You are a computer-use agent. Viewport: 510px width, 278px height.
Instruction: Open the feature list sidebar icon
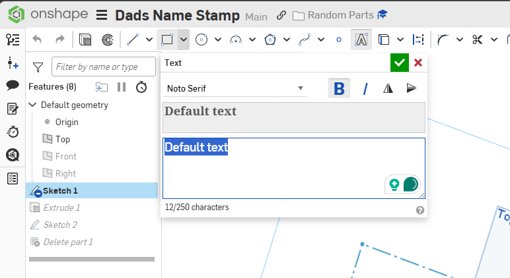[13, 40]
